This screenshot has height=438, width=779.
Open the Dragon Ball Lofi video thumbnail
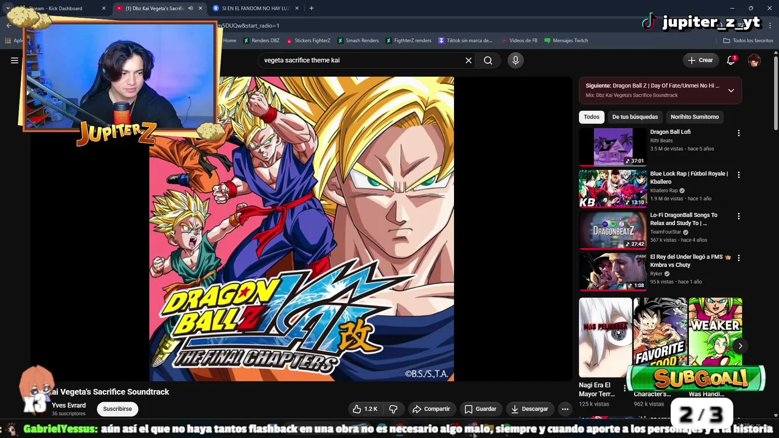click(x=613, y=147)
